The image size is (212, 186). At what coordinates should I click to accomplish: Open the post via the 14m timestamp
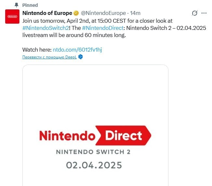point(135,13)
